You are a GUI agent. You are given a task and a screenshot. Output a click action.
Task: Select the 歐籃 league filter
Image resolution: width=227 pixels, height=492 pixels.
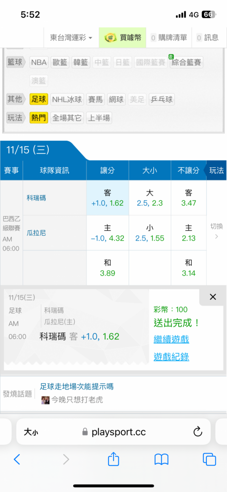click(60, 62)
